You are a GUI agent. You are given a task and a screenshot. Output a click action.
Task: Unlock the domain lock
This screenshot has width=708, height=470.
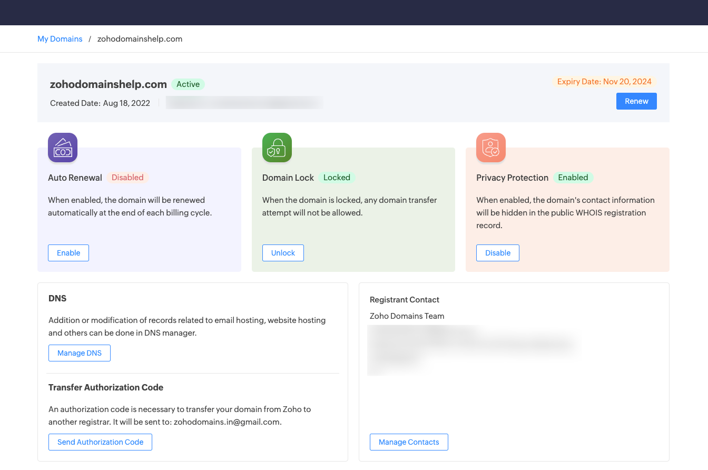tap(283, 253)
